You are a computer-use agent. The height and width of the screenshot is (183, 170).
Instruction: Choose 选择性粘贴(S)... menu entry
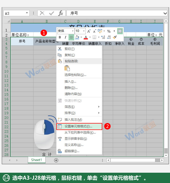coord(79,75)
